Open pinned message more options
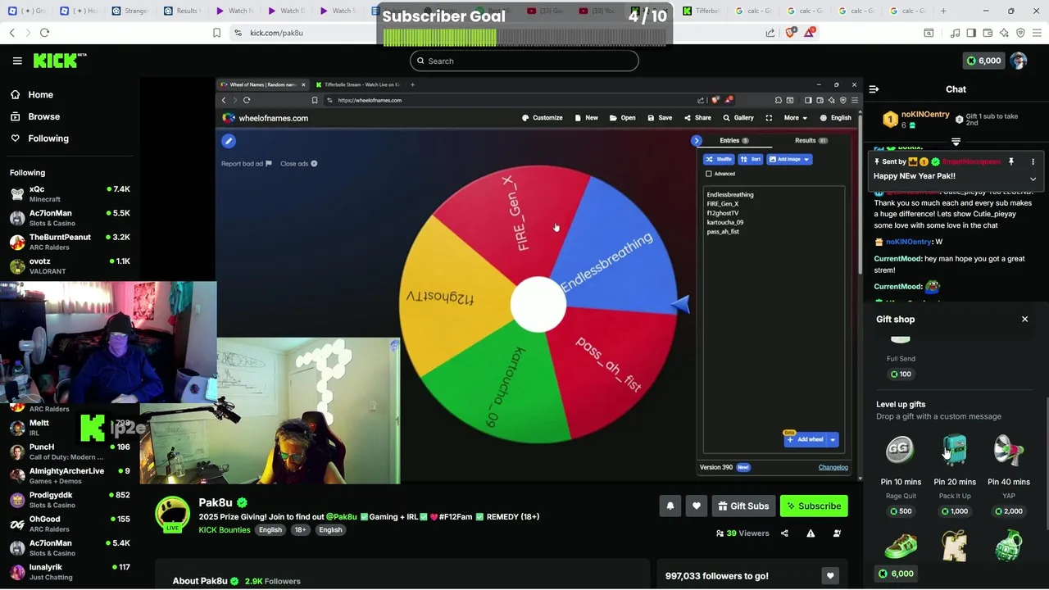1049x590 pixels. pyautogui.click(x=1033, y=161)
